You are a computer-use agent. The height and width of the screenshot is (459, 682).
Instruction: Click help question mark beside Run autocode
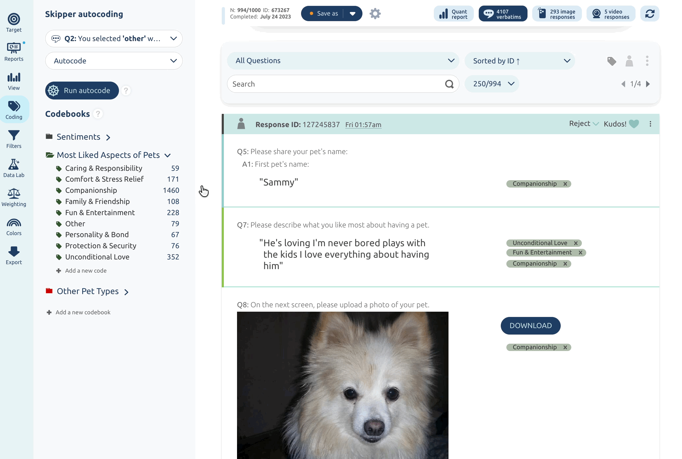[x=126, y=90]
